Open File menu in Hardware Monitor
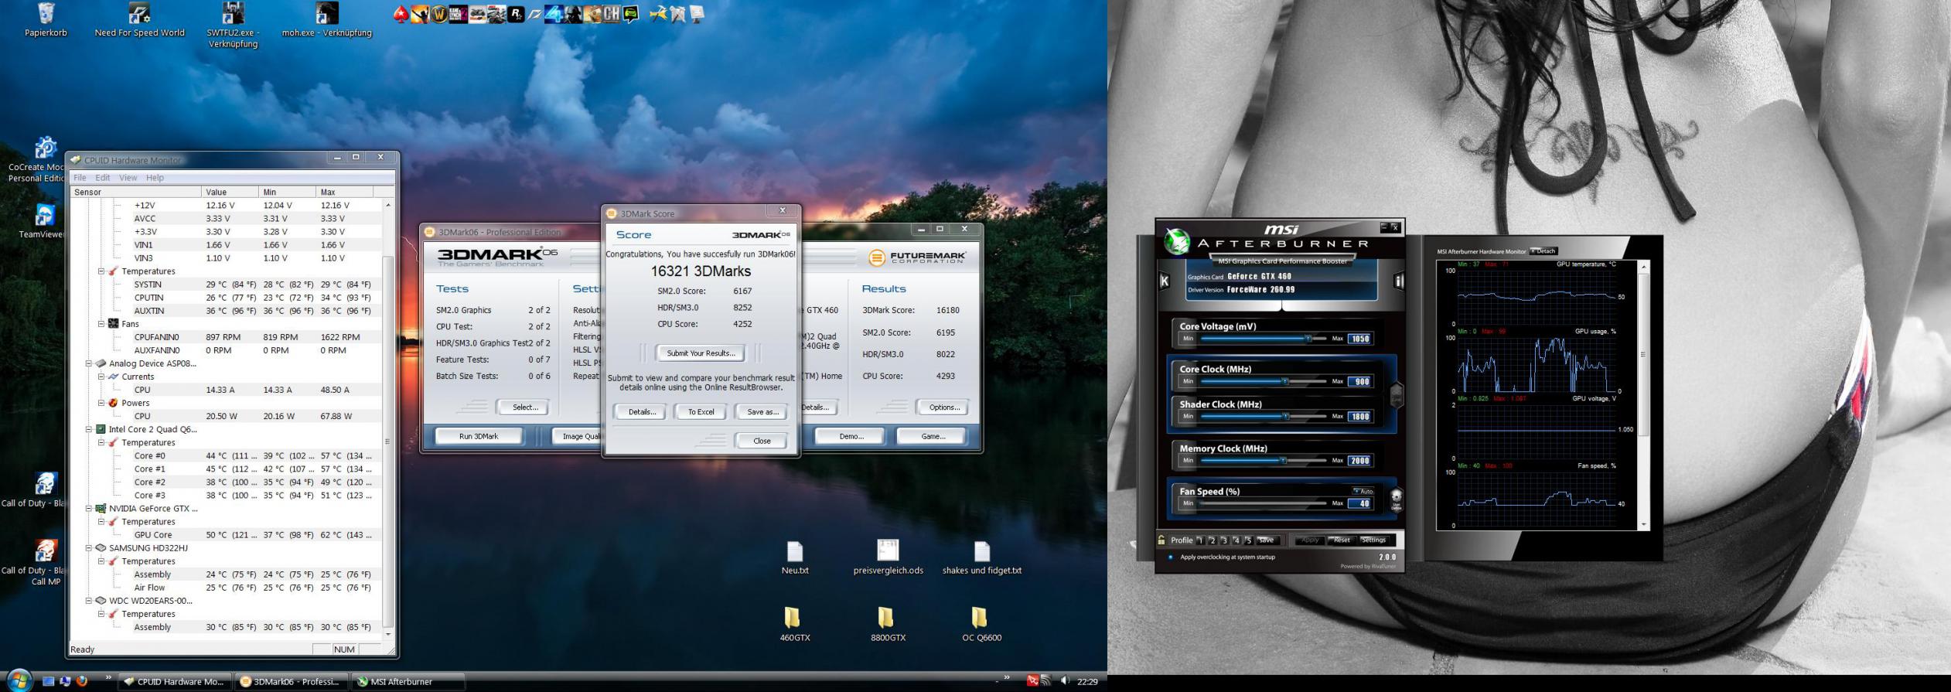This screenshot has height=692, width=1951. [80, 178]
